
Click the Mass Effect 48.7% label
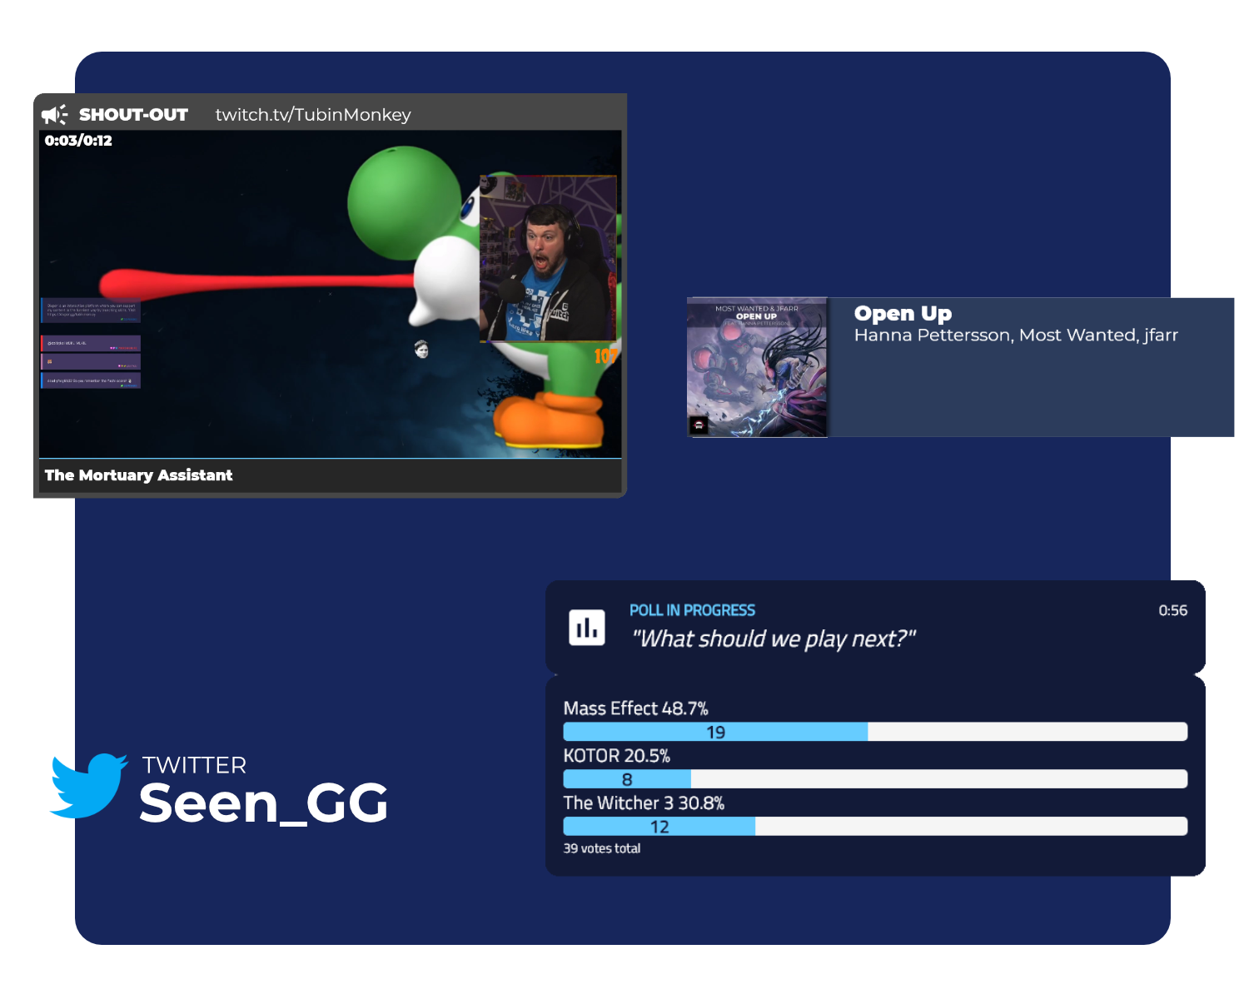point(635,708)
